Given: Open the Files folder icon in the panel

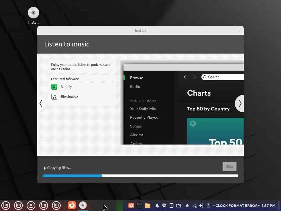Looking at the screenshot, I should click(147, 206).
